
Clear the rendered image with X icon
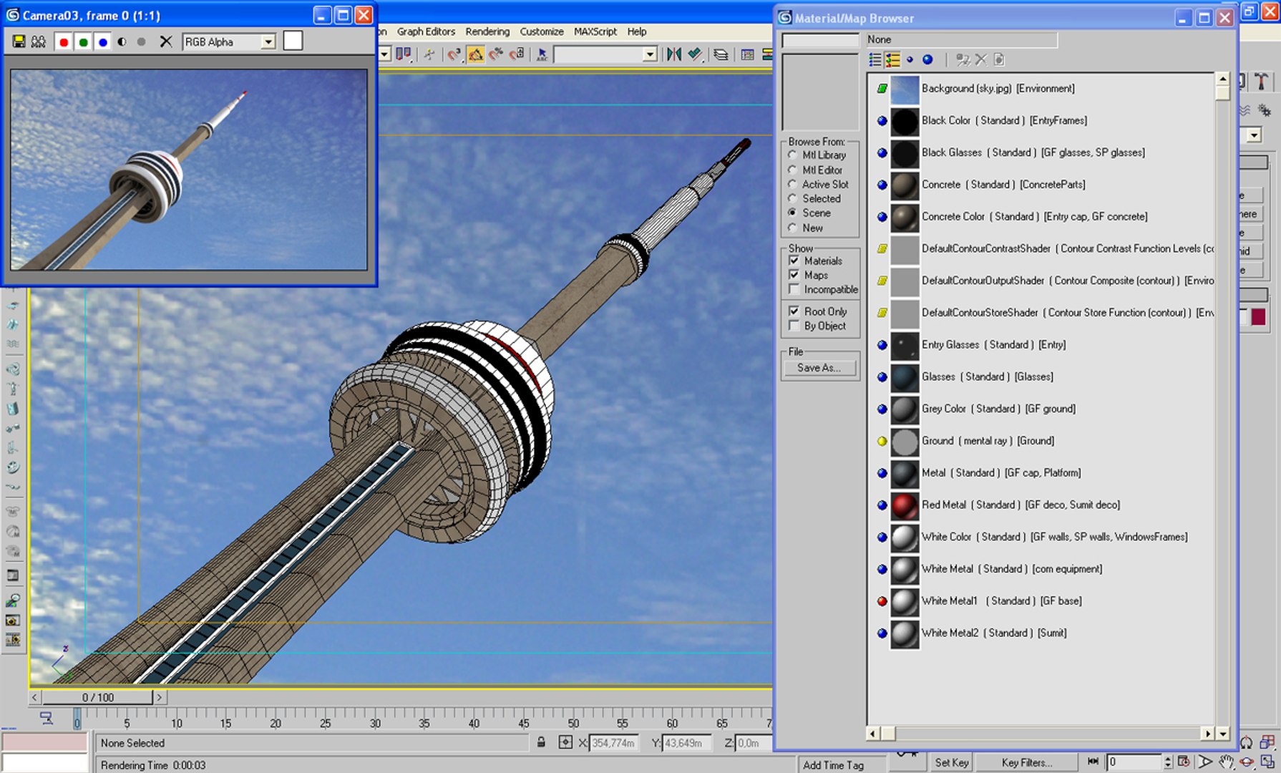click(165, 42)
